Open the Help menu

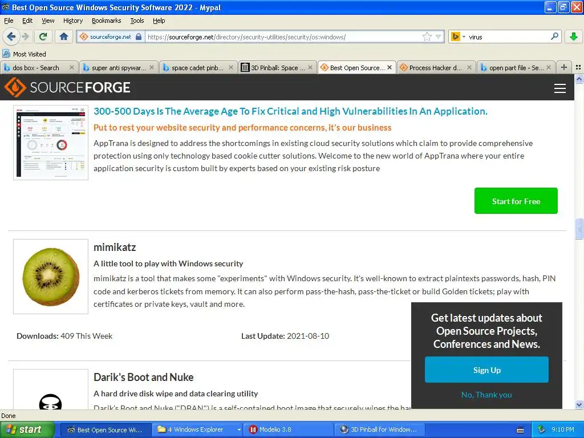(159, 21)
